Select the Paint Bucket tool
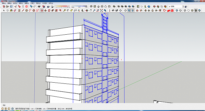The height and width of the screenshot is (111, 205). tap(11, 11)
